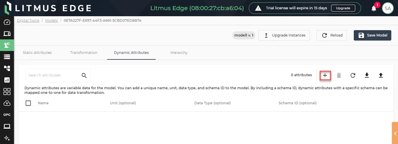Open the sparkle AI icon in sidebar
398x144 pixels.
(7, 138)
